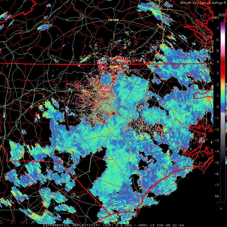Click the -1 value on the dB scale
227x227 pixels.
[217, 118]
